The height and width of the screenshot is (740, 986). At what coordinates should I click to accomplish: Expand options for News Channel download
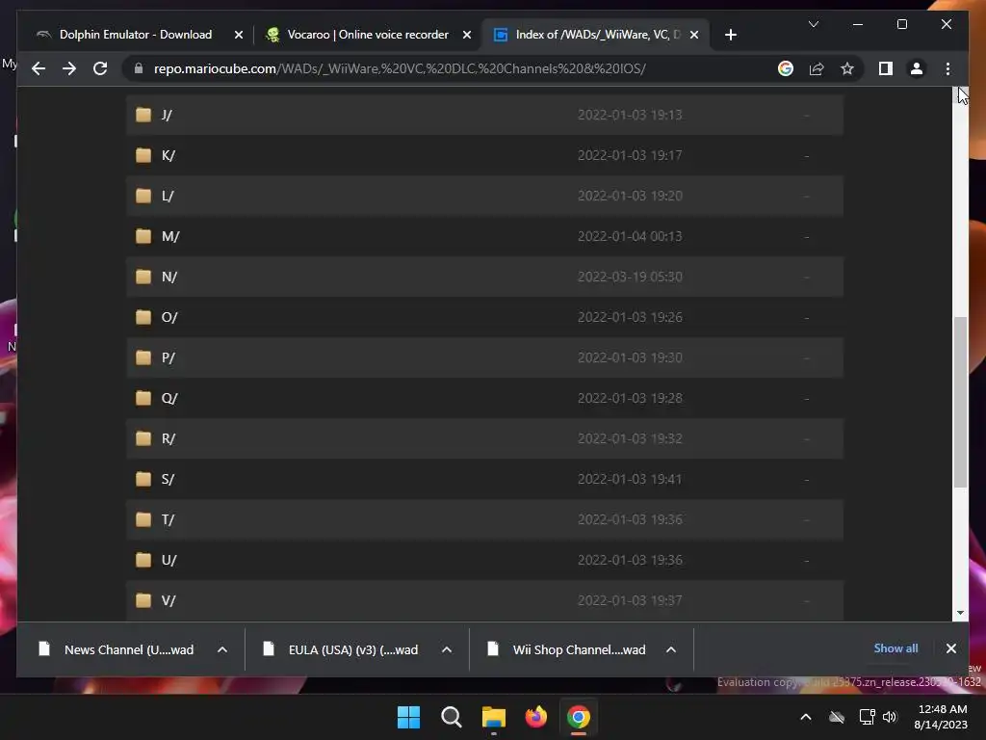point(222,649)
